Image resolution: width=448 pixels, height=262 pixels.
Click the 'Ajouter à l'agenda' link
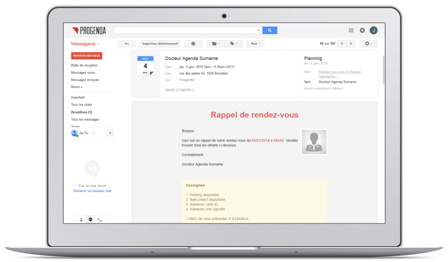coord(179,90)
